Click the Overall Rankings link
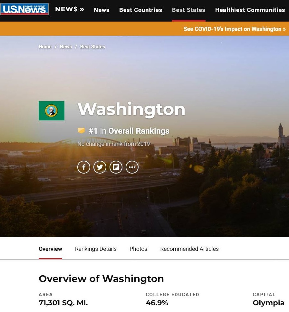 tap(139, 131)
